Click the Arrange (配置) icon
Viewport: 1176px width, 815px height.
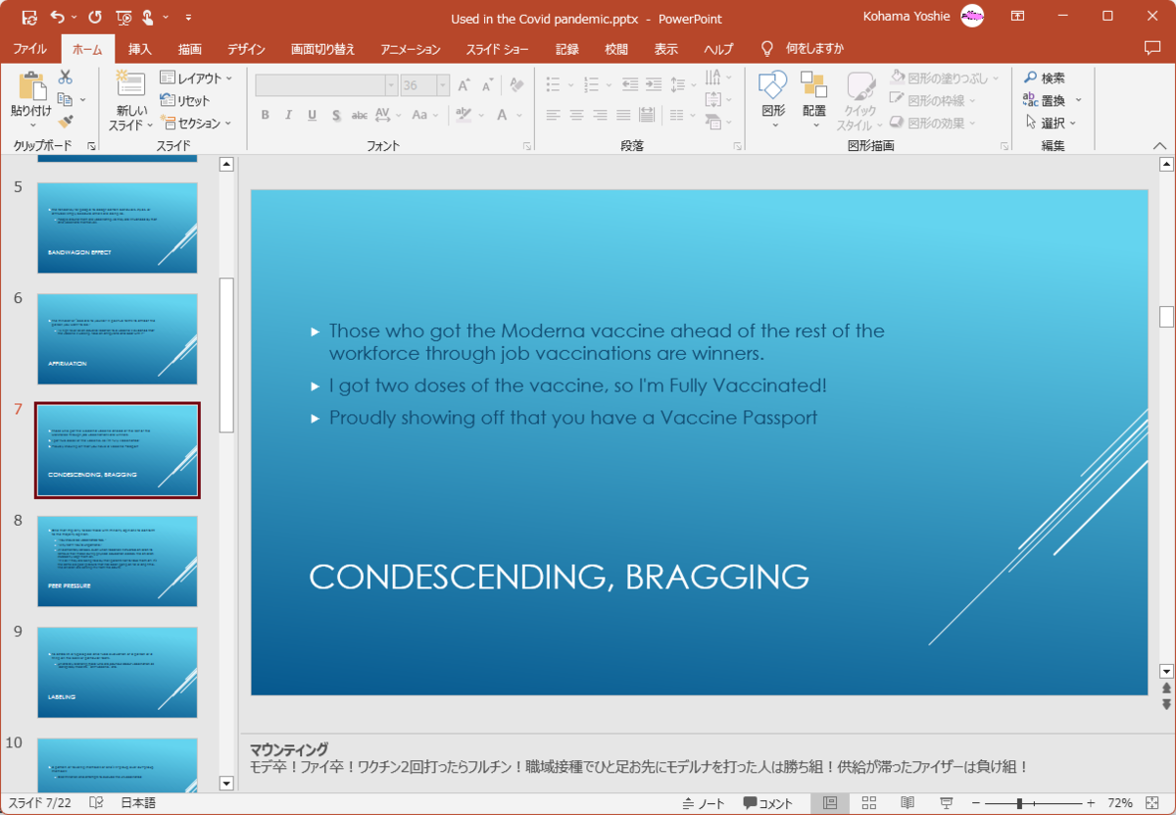[x=813, y=86]
